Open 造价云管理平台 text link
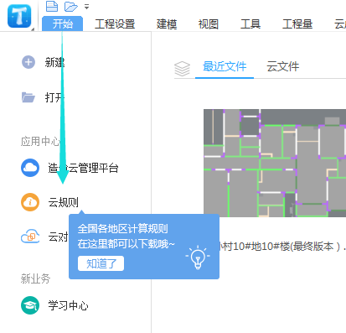The width and height of the screenshot is (346, 333). tap(83, 168)
